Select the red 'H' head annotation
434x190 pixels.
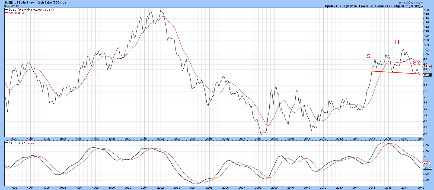tap(397, 42)
